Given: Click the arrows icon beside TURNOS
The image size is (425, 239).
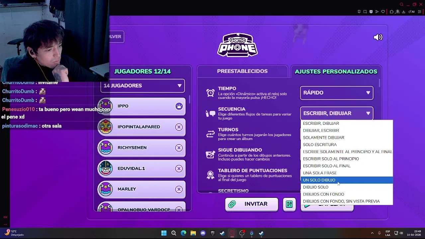Looking at the screenshot, I should (x=211, y=134).
